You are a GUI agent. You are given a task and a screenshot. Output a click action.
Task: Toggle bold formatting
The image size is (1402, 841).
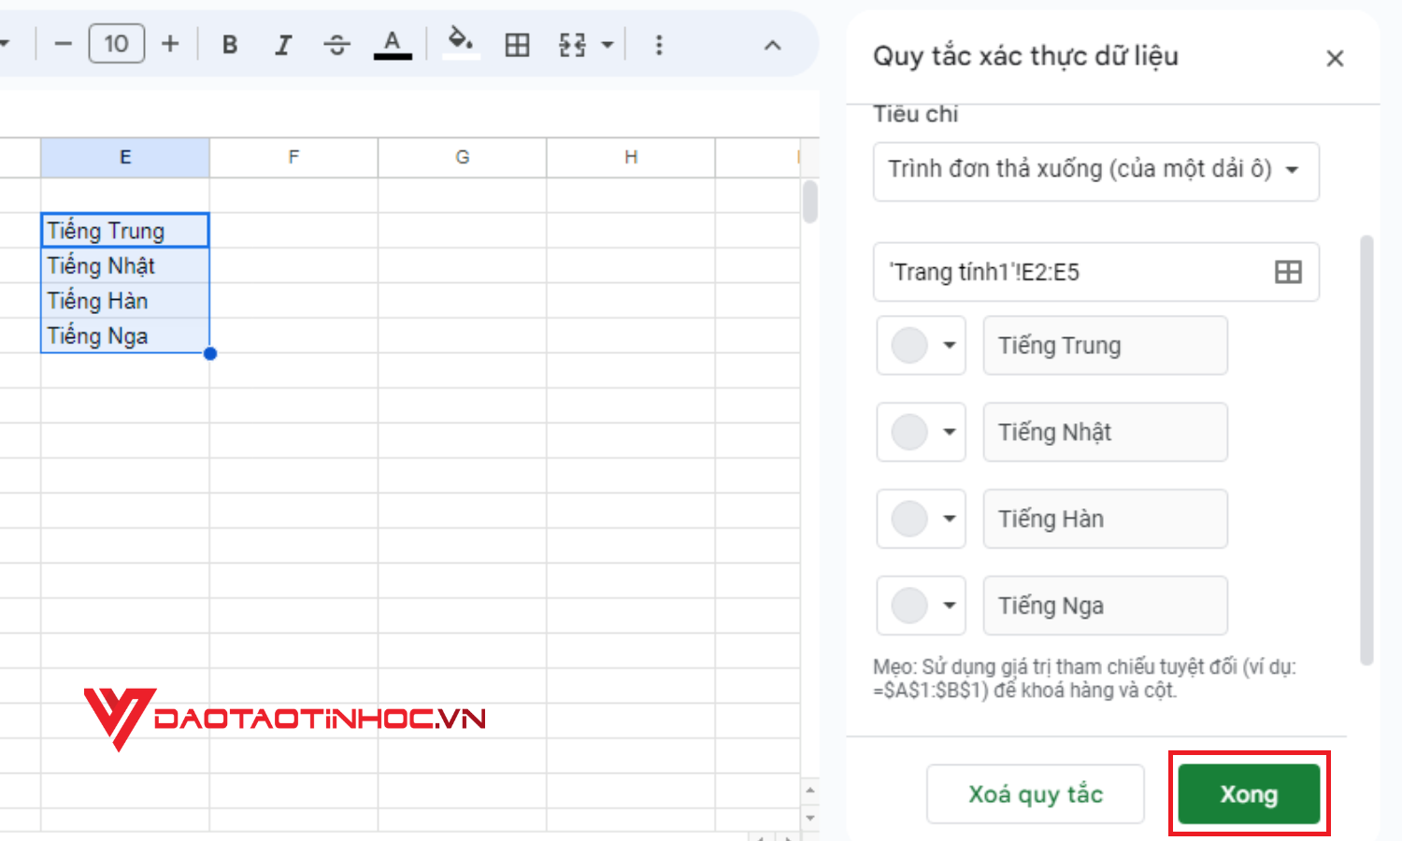[229, 43]
